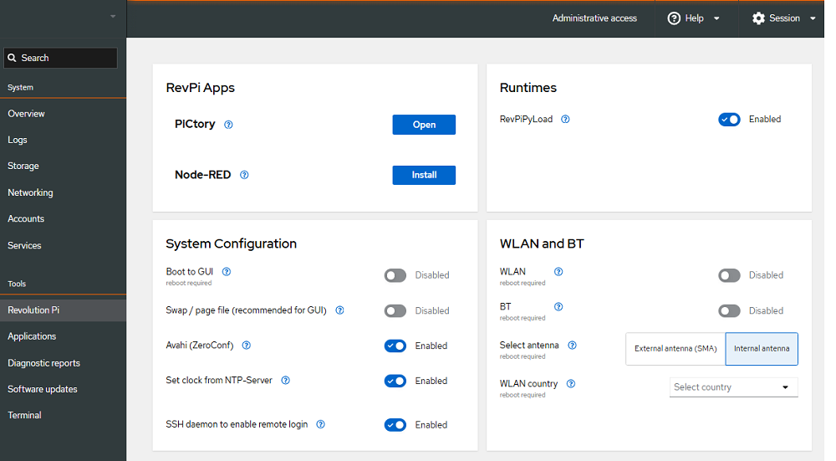Choose External antenna (SMA) option
The width and height of the screenshot is (836, 461).
[x=675, y=349]
